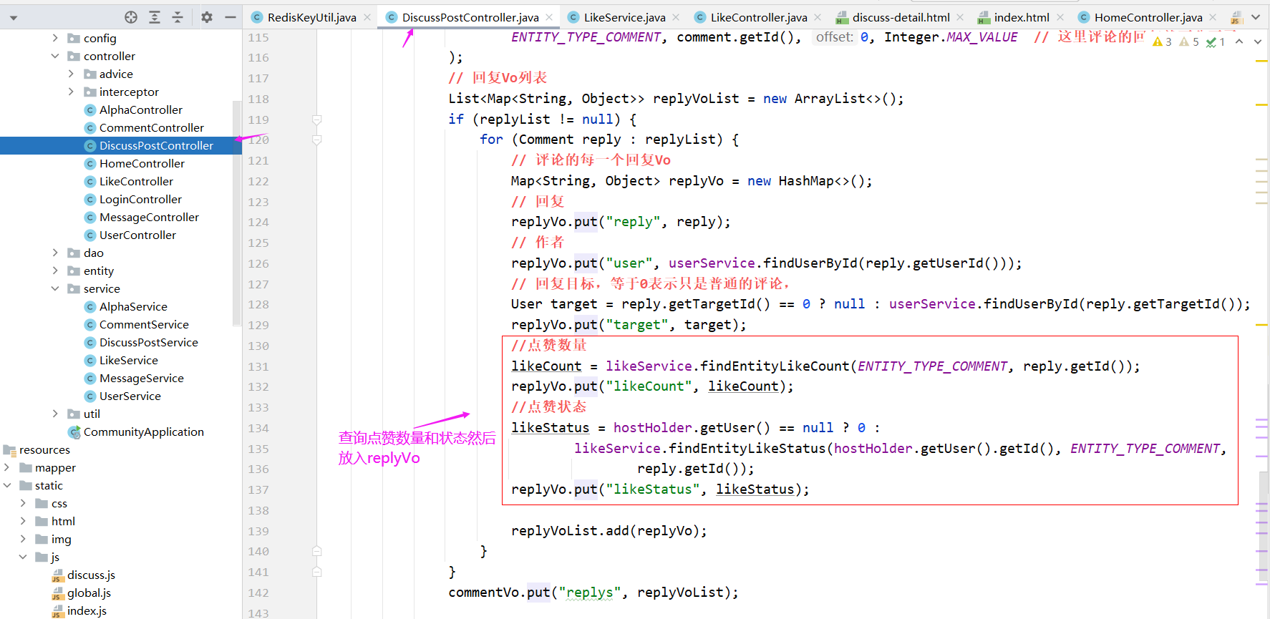The height and width of the screenshot is (619, 1270).
Task: Close the RedisKeyUtil.java tab
Action: [367, 17]
